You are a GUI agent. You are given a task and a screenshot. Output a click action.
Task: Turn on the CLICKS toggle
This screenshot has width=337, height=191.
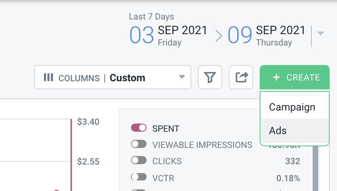coord(139,160)
